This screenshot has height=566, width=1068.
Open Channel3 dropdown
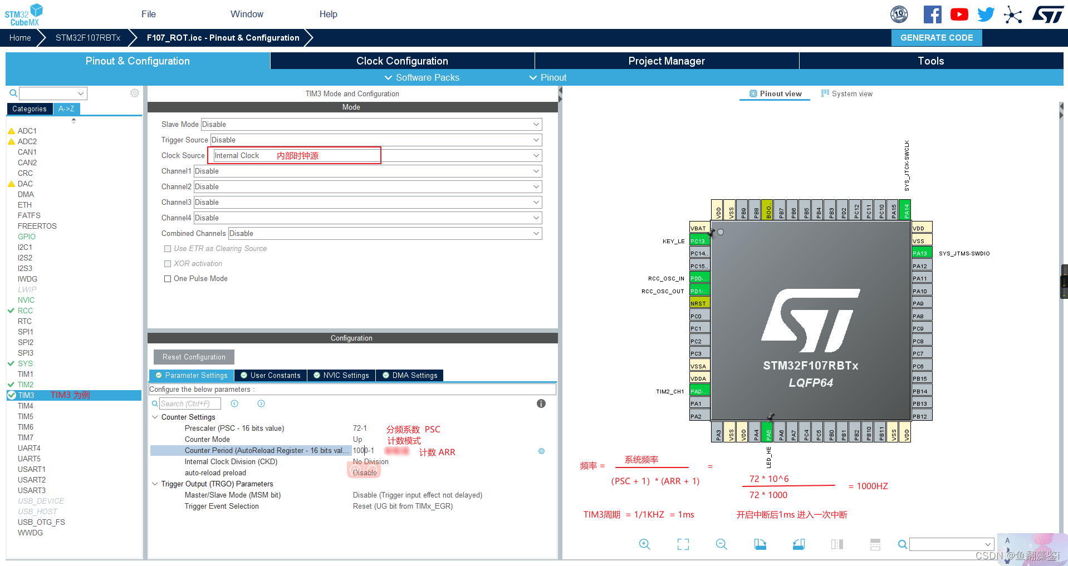pos(368,203)
